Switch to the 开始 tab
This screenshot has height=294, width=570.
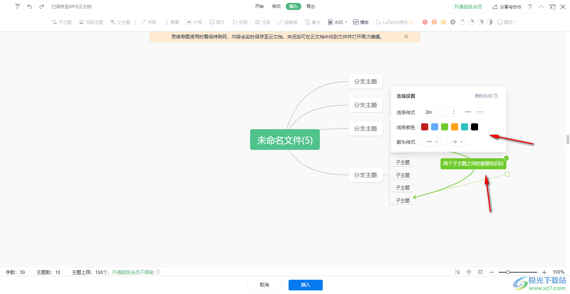(x=259, y=6)
